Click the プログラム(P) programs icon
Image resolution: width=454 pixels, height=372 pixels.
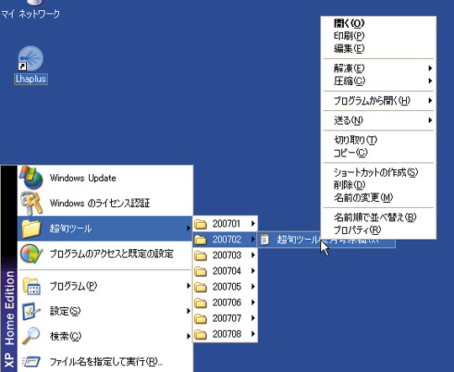tap(31, 286)
